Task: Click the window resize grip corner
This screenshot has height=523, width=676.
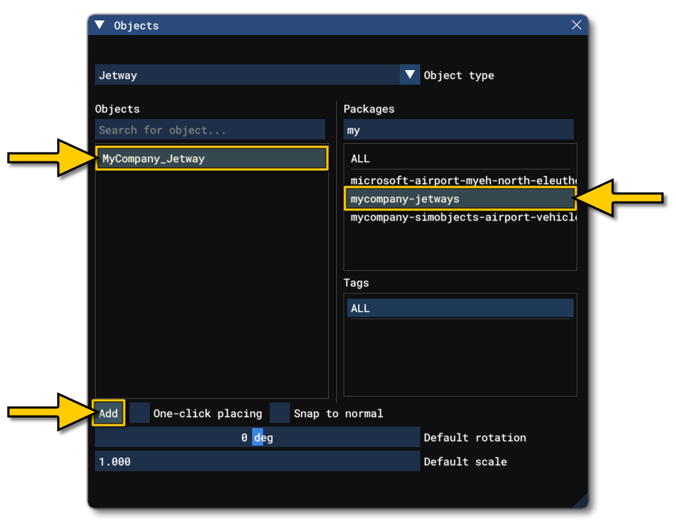Action: [580, 500]
